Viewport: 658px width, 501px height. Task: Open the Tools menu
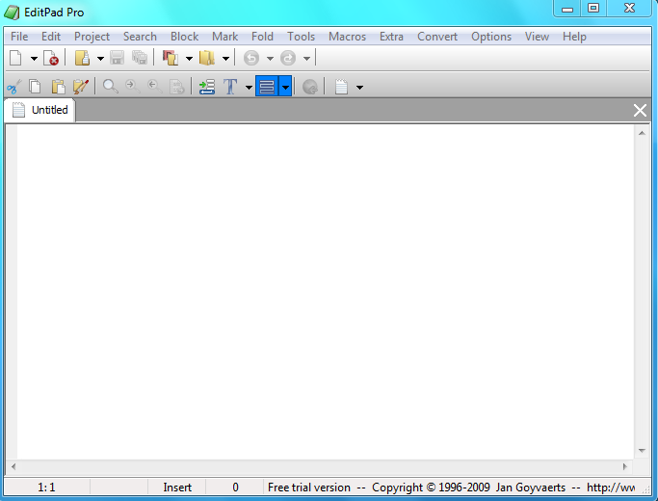point(301,37)
